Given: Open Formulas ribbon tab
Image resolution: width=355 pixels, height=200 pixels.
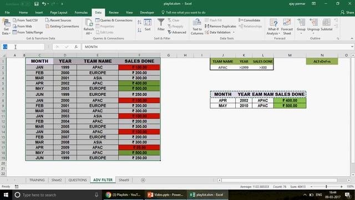Looking at the screenshot, I should tap(81, 12).
